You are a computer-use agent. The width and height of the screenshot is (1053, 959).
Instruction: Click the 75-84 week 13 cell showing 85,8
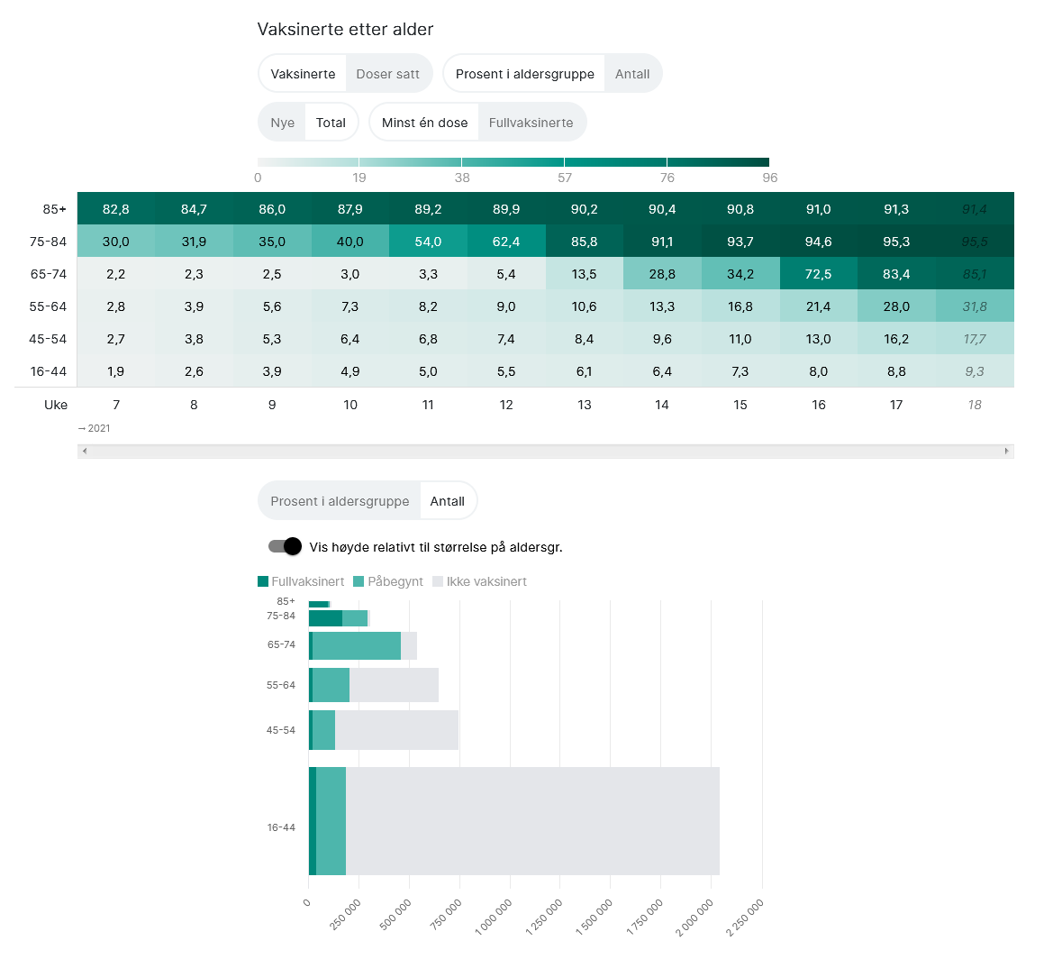pos(585,242)
